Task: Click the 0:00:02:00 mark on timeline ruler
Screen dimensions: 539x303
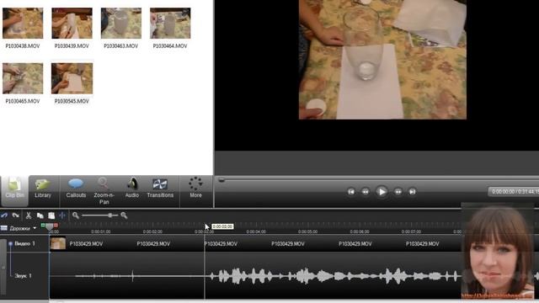Action: 152,231
